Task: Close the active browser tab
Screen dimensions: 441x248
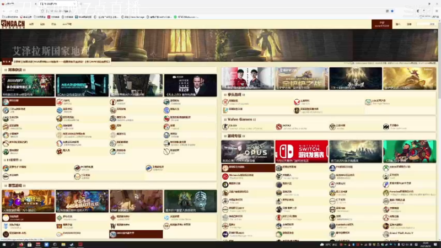Action: click(x=75, y=4)
